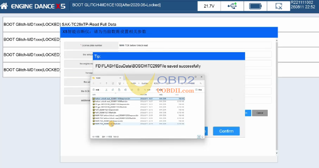
Task: Close the TC299 Explorer tab
Action: (x=120, y=78)
